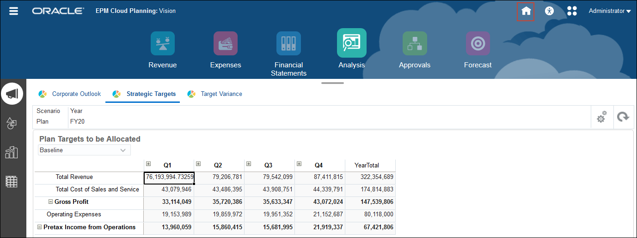Select Cost of Sales Q2 value 43,486,395
Image resolution: width=637 pixels, height=238 pixels.
219,190
